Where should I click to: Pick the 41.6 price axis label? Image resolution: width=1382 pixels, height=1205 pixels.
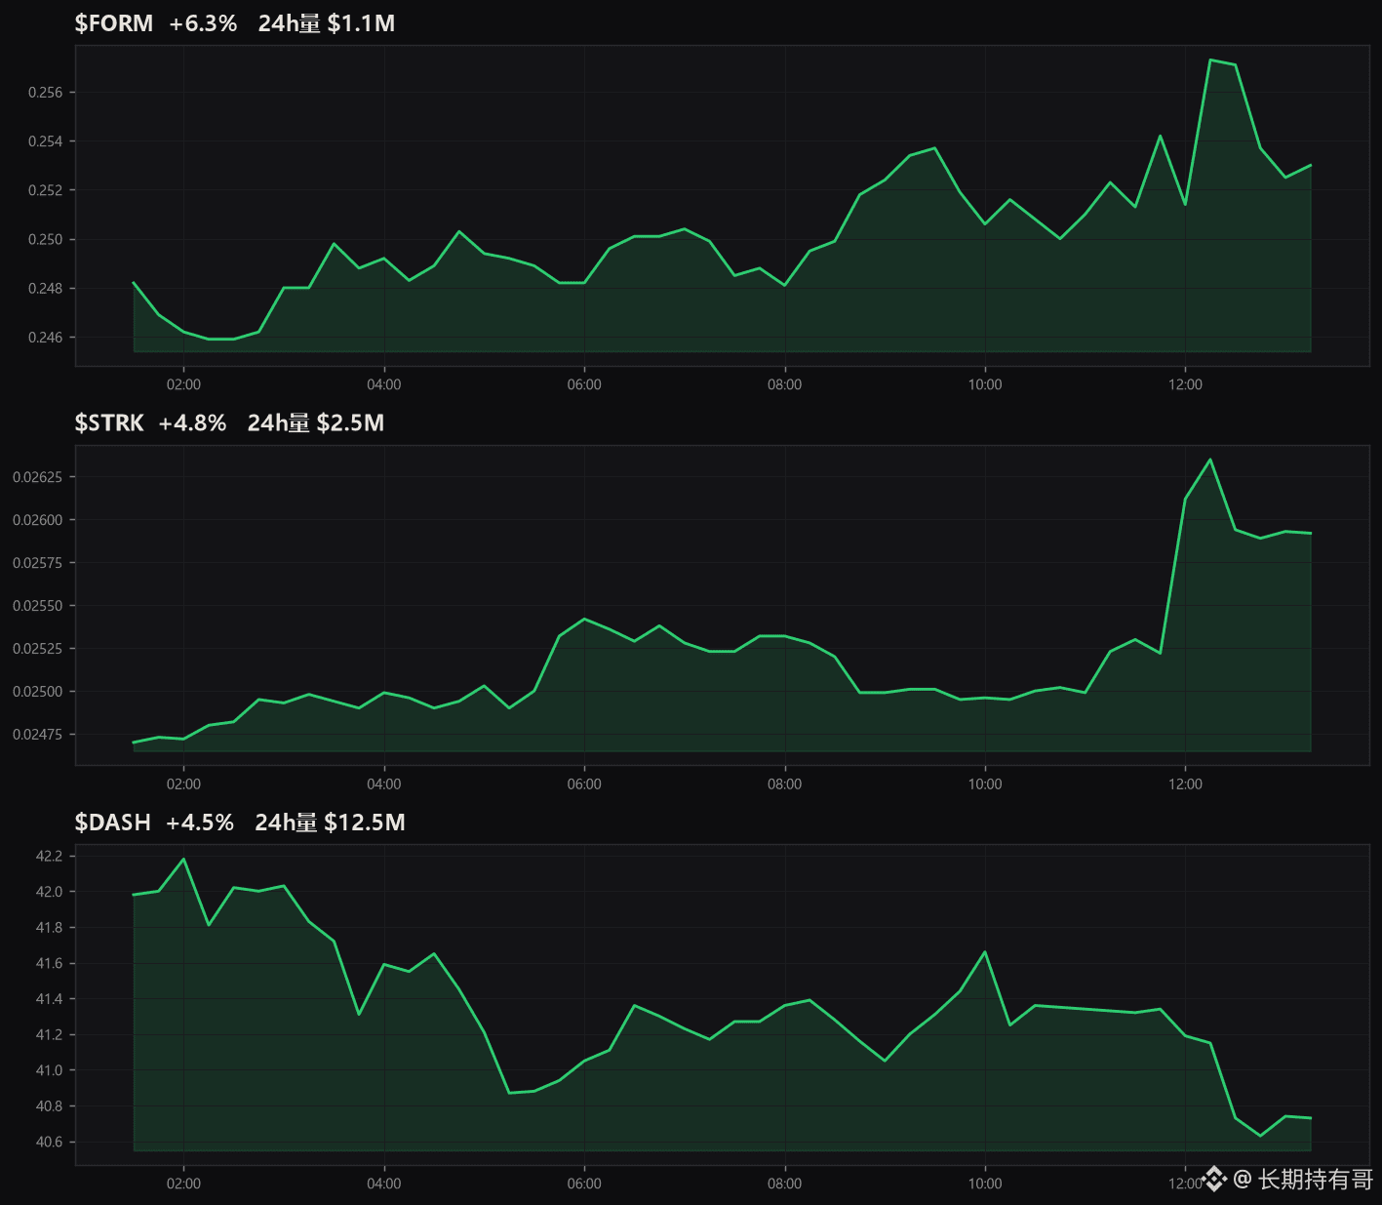(49, 964)
